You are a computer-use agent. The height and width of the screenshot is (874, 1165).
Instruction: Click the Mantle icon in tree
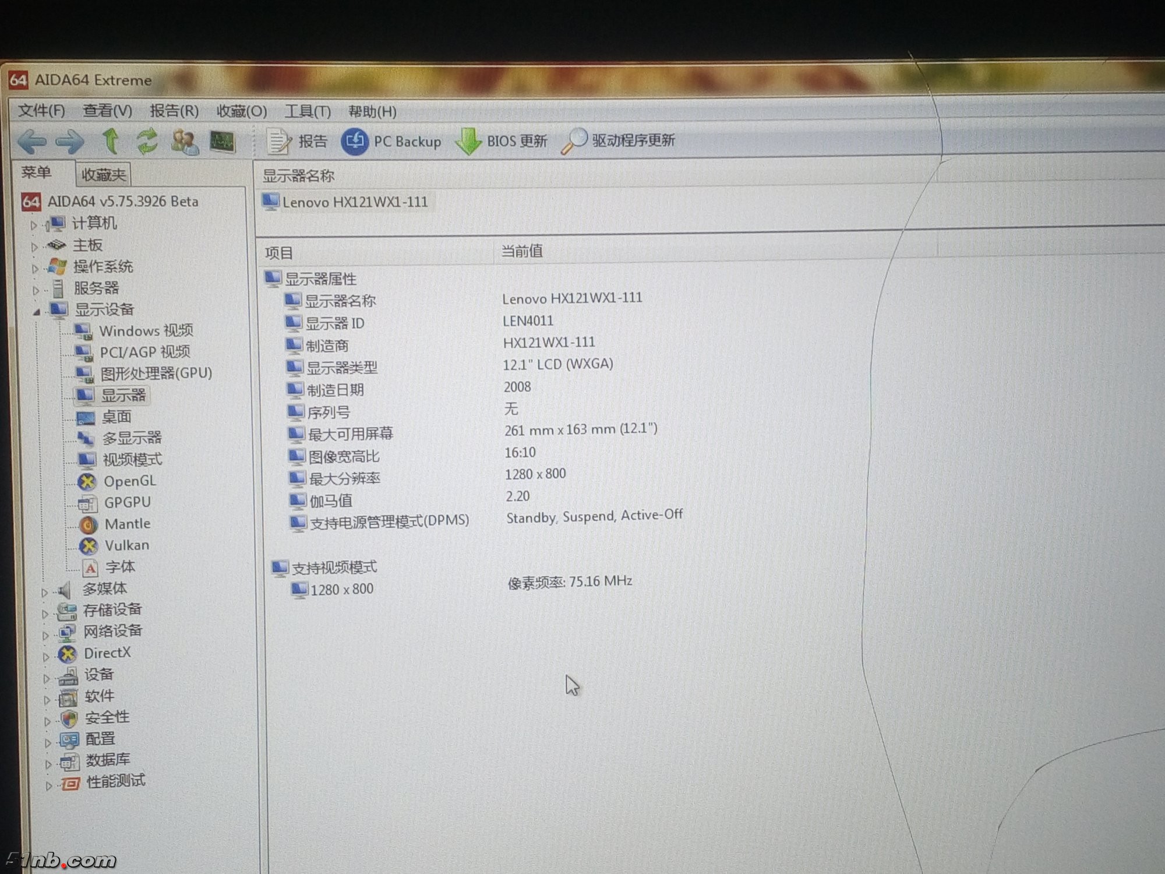point(88,524)
